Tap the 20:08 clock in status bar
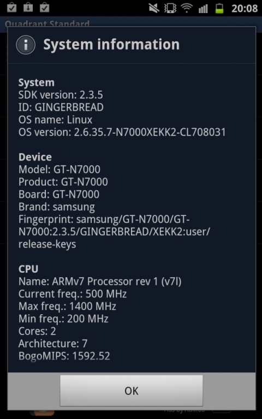262x419 pixels. 245,9
